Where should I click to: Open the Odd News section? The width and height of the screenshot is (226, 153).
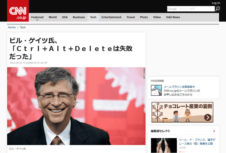pyautogui.click(x=173, y=17)
